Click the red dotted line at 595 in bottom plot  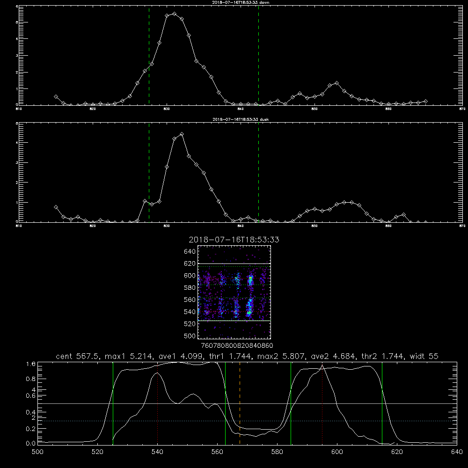click(x=322, y=403)
